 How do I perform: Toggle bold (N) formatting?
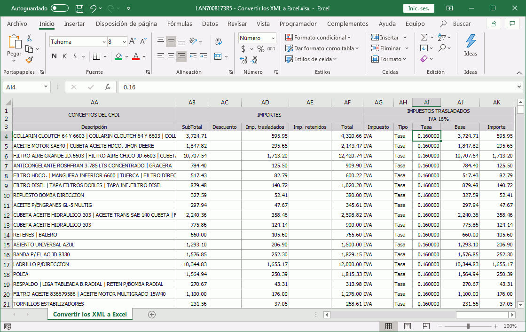[54, 56]
